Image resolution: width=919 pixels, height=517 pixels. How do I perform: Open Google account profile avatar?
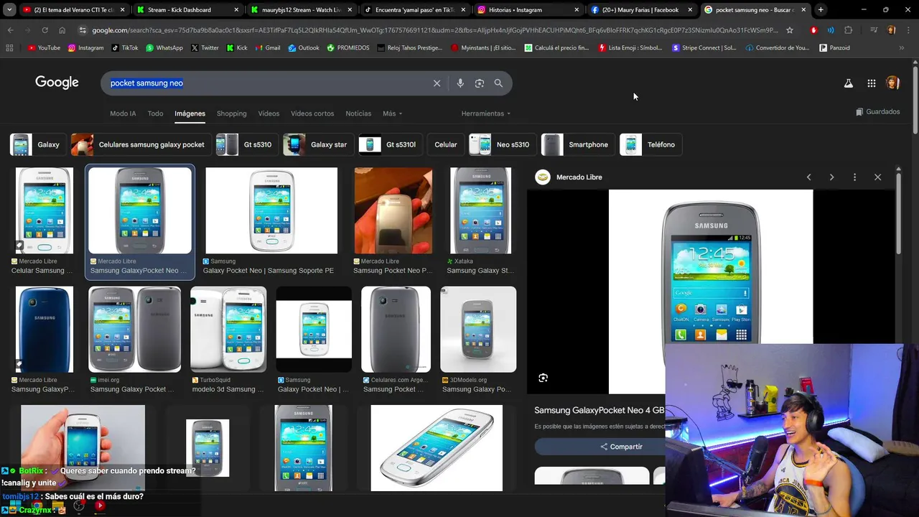coord(892,83)
